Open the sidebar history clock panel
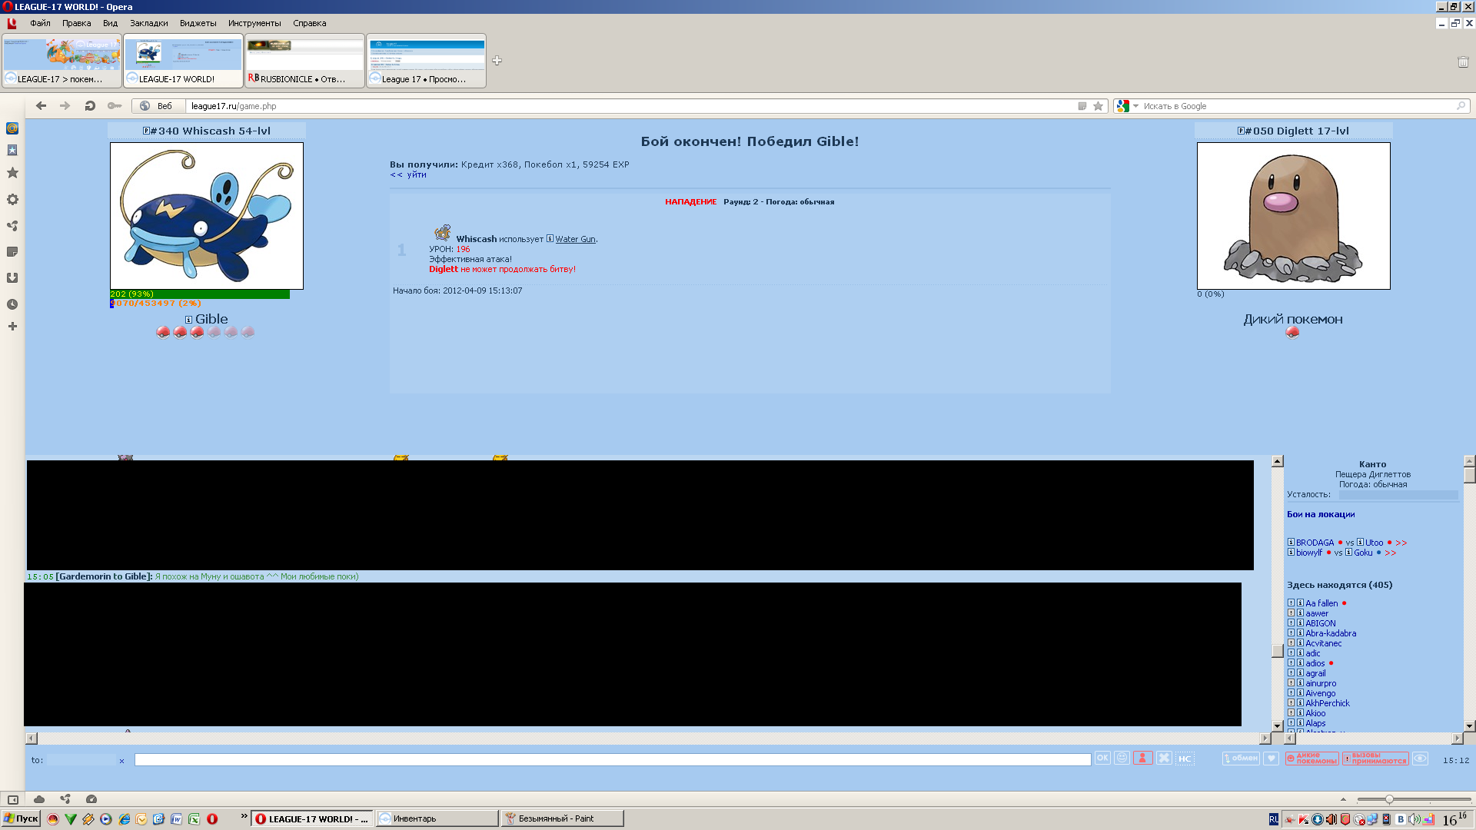Viewport: 1476px width, 830px height. tap(12, 304)
